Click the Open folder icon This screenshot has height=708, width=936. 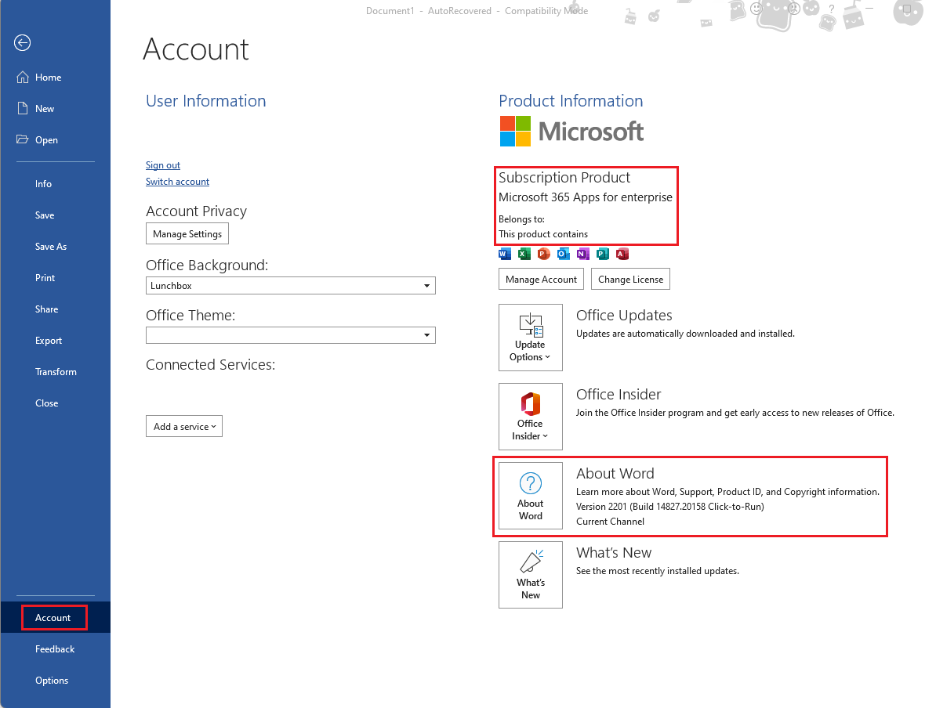point(23,139)
